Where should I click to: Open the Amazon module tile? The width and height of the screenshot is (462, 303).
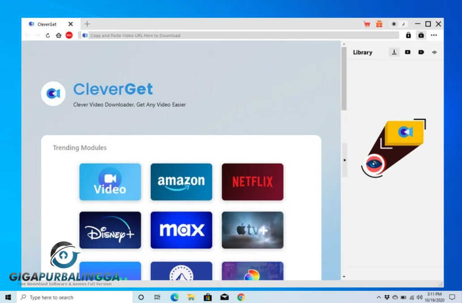pyautogui.click(x=181, y=182)
